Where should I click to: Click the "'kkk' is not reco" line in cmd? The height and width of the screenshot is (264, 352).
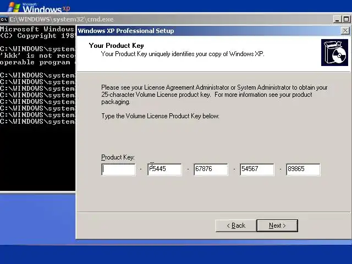tap(37, 56)
